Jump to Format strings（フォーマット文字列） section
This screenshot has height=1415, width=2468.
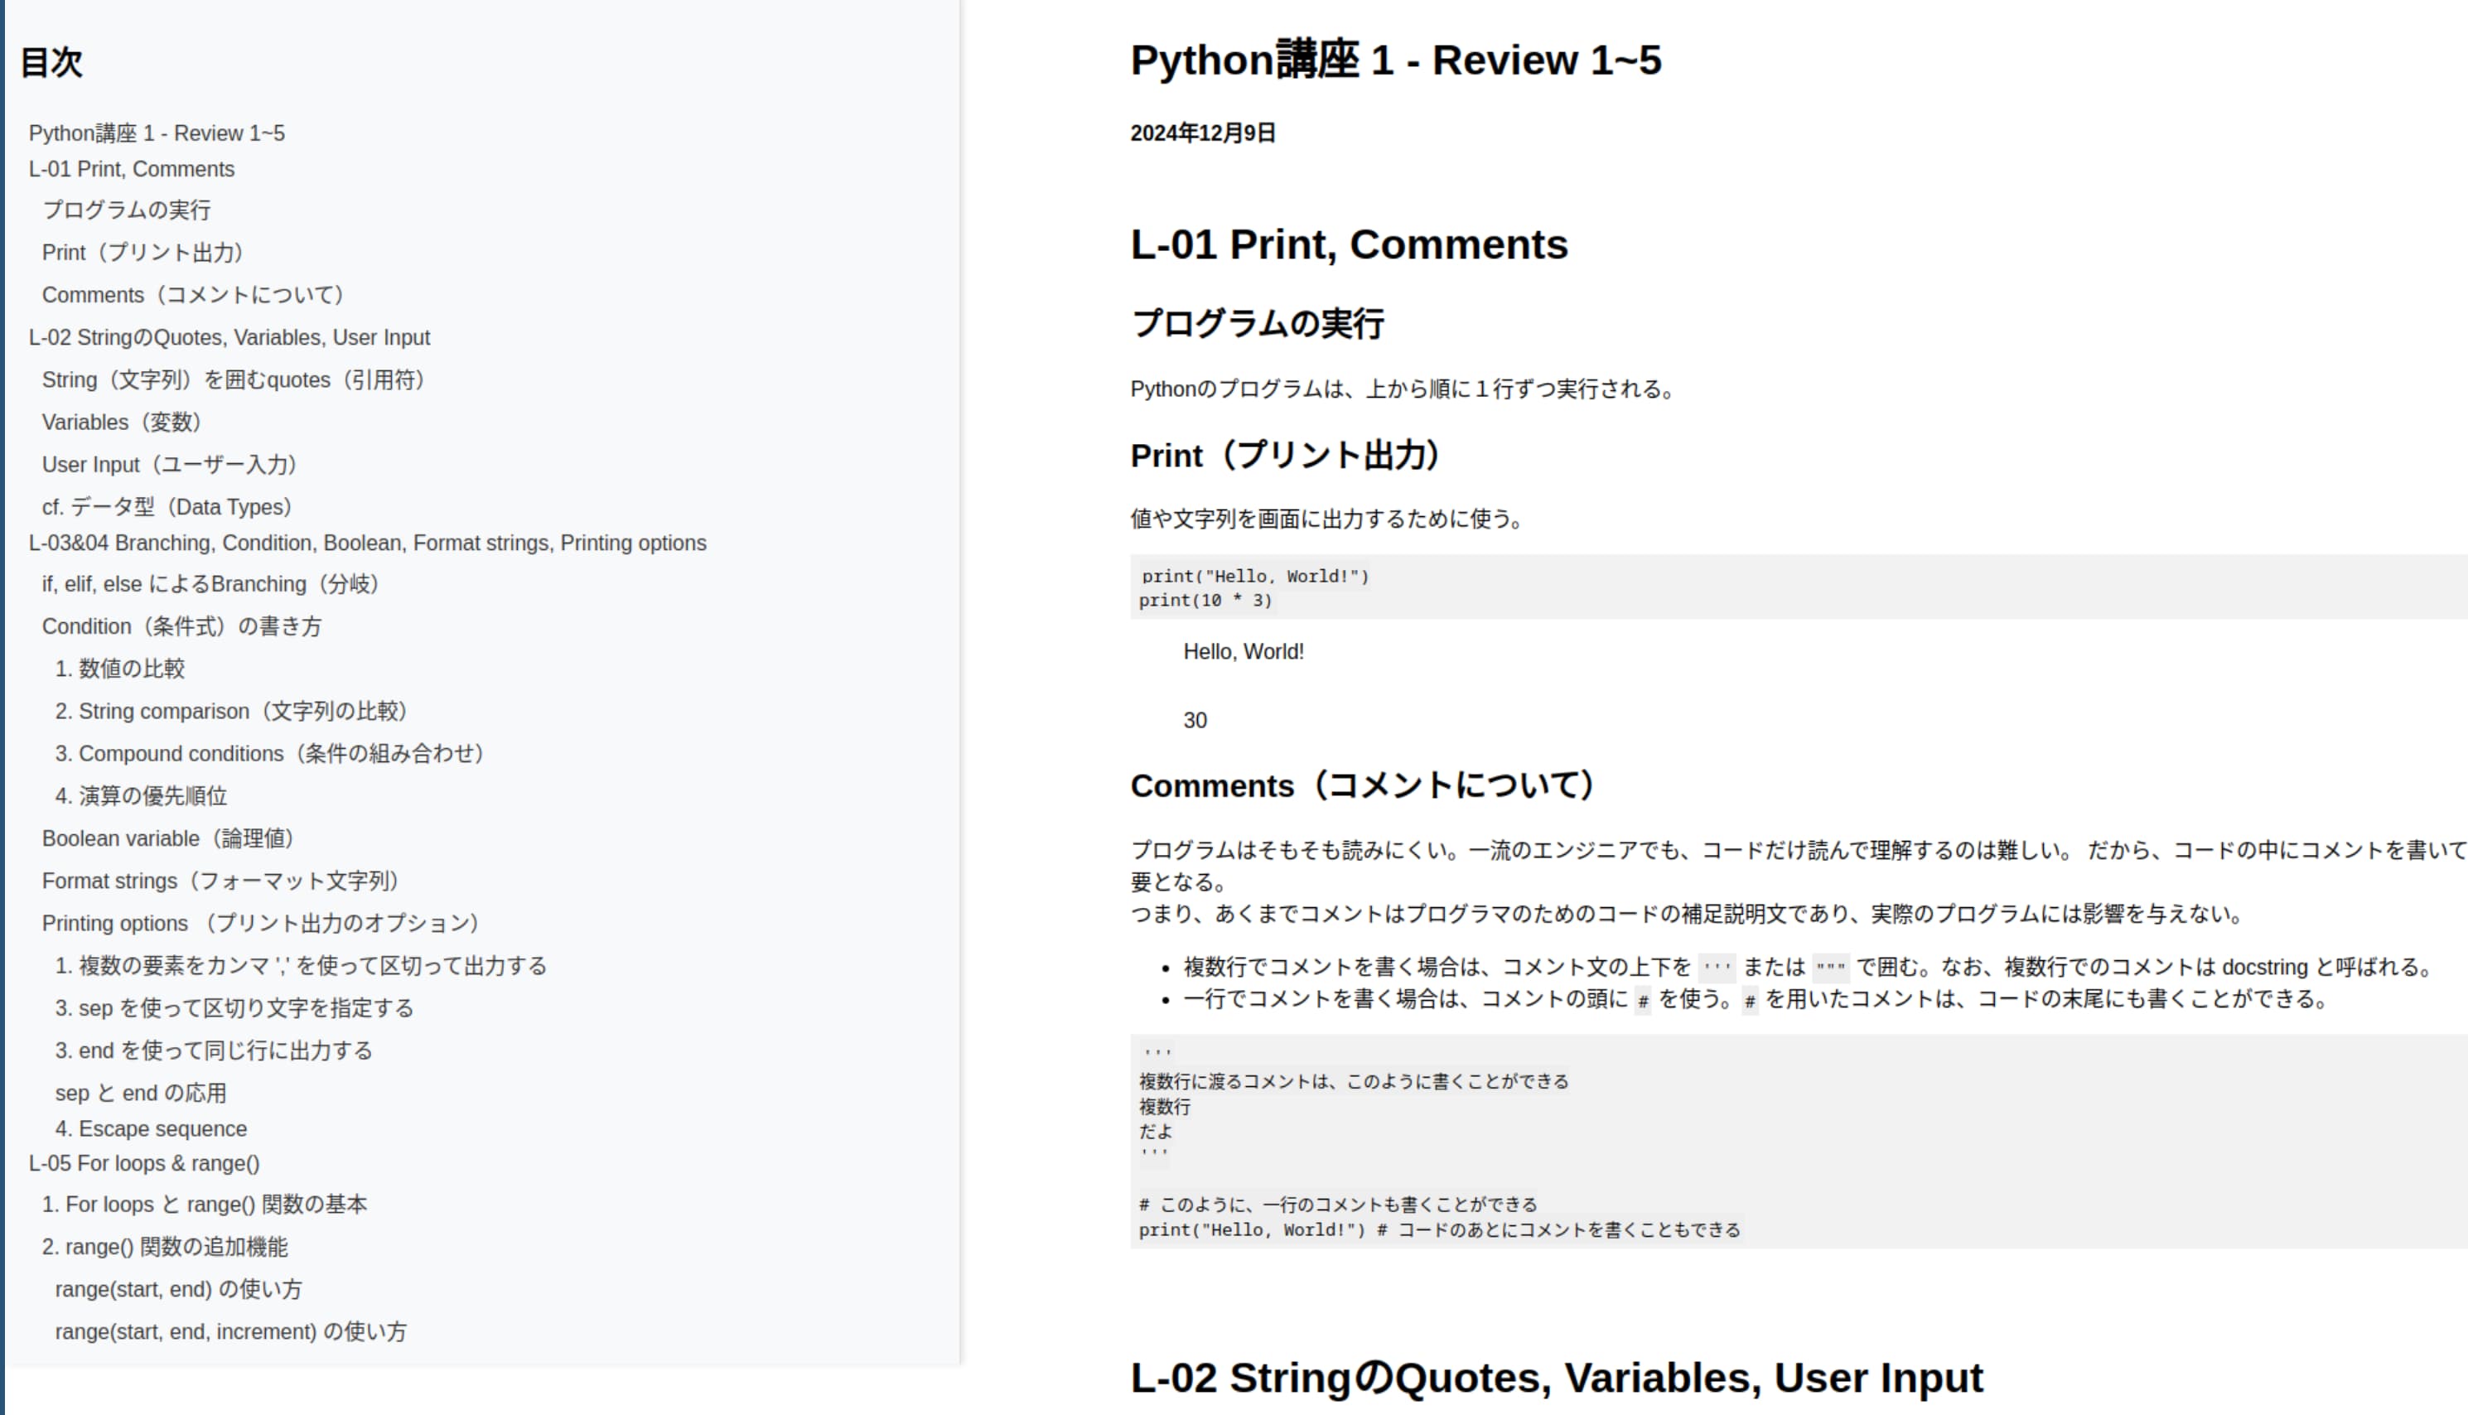coord(220,881)
